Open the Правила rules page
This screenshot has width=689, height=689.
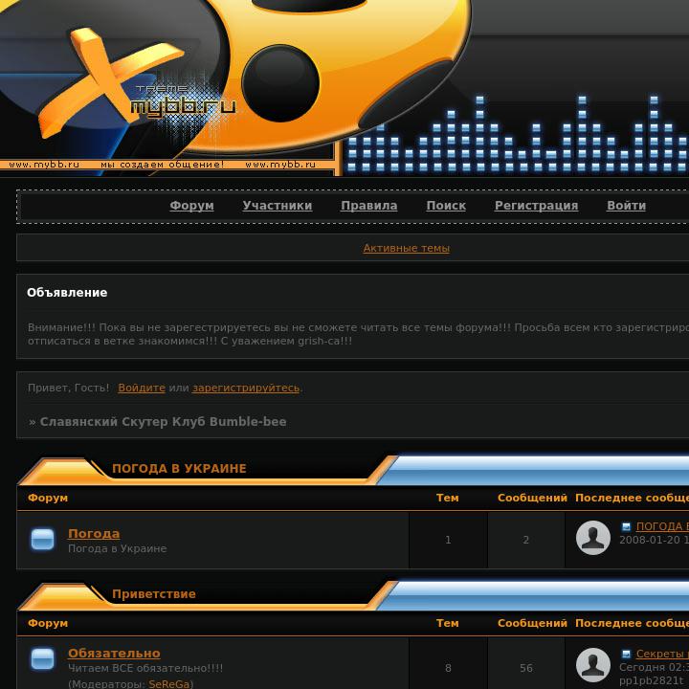[369, 205]
